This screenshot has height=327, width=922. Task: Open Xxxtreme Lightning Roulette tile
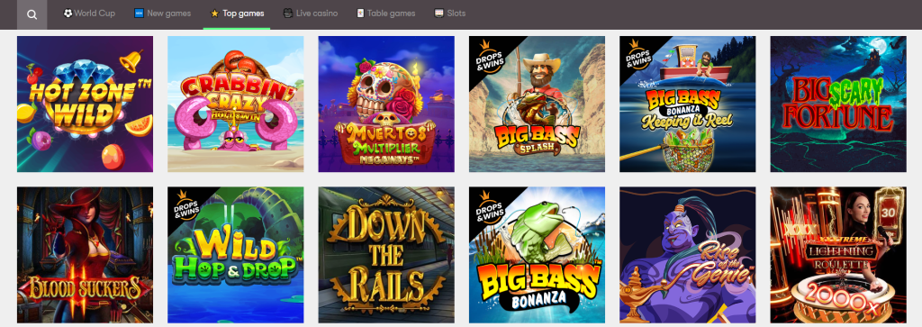(x=838, y=255)
